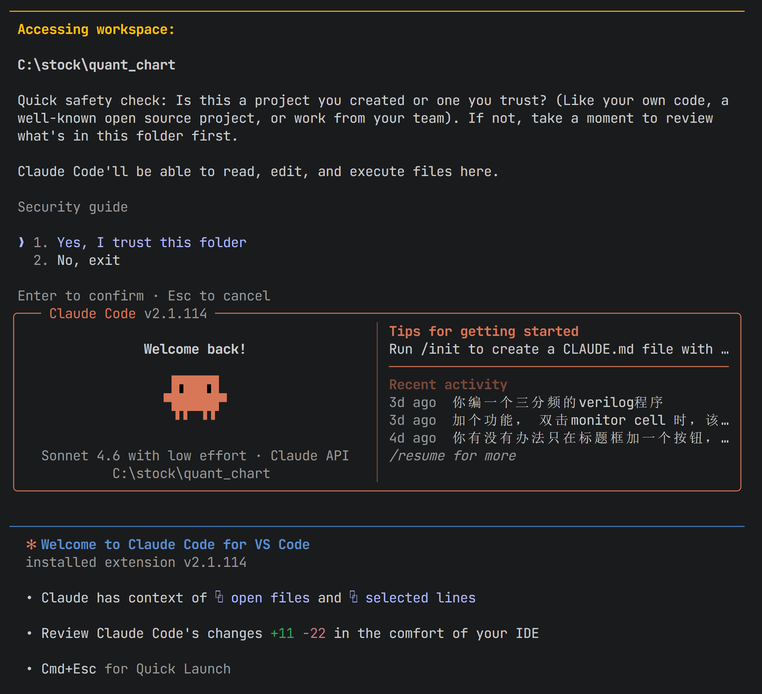The image size is (762, 694).
Task: Click the workspace path C:\stock\quant_chart at top
Action: click(x=96, y=65)
